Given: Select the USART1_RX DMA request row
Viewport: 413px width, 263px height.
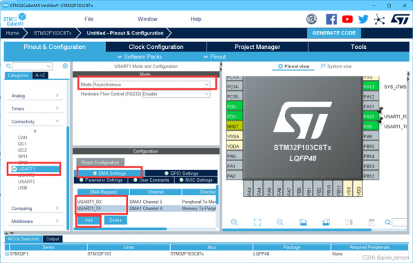Looking at the screenshot, I should [x=146, y=202].
